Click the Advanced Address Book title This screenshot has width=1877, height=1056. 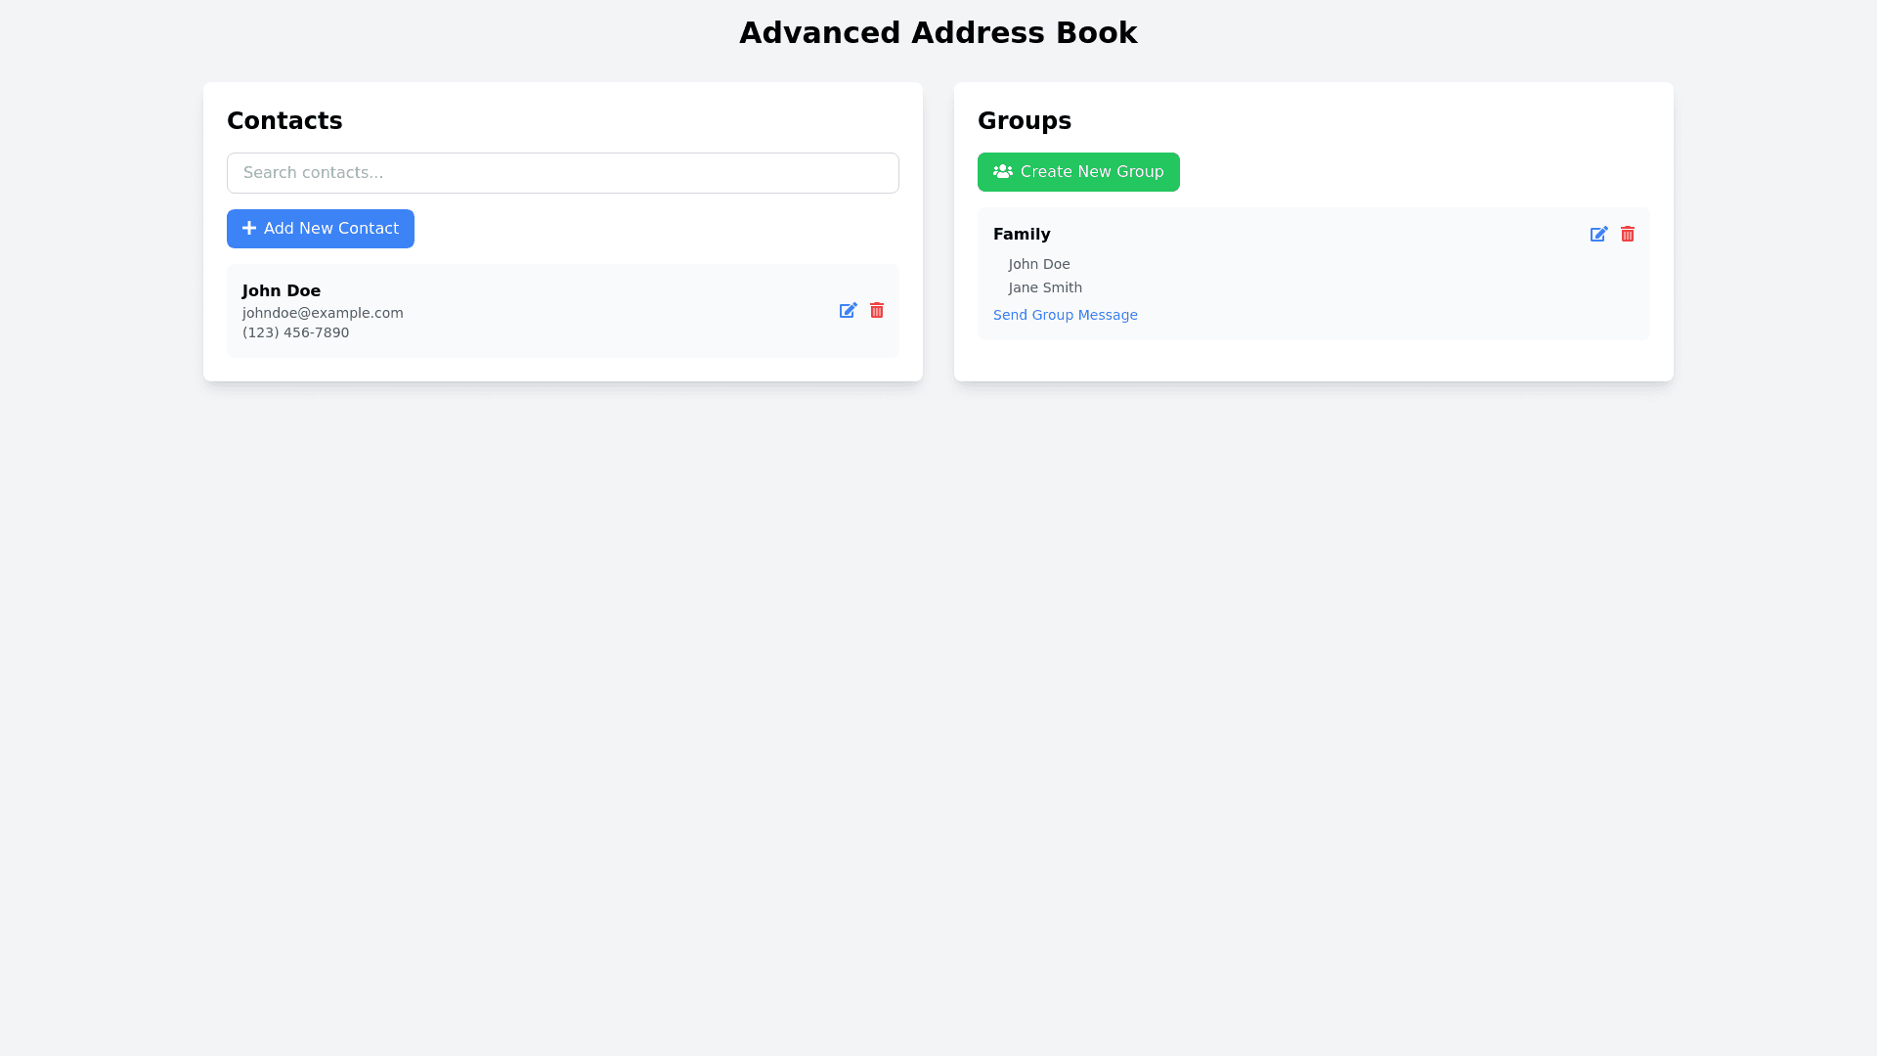click(x=938, y=32)
